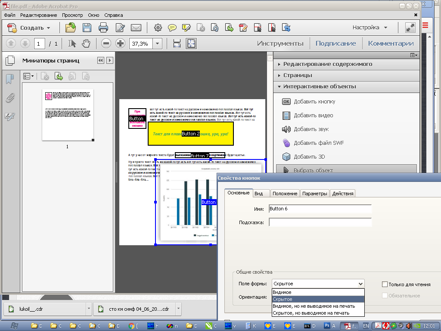This screenshot has height=331, width=441.
Task: Click the page number input box
Action: coord(40,44)
